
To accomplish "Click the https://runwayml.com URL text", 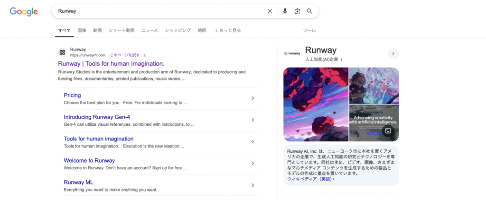I will point(88,55).
